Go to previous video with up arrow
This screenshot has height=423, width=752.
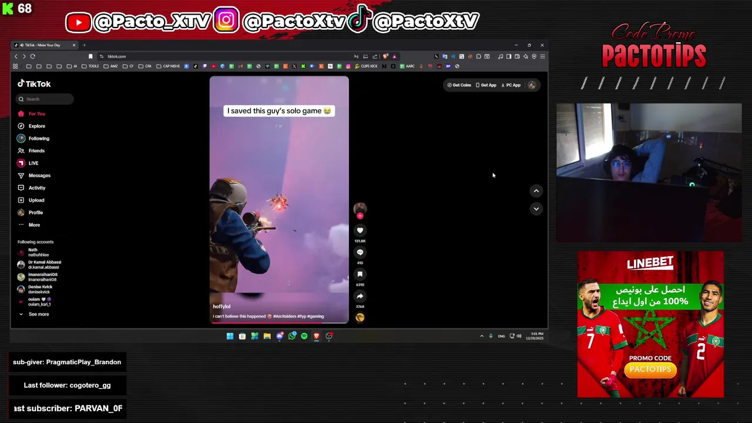pos(536,190)
